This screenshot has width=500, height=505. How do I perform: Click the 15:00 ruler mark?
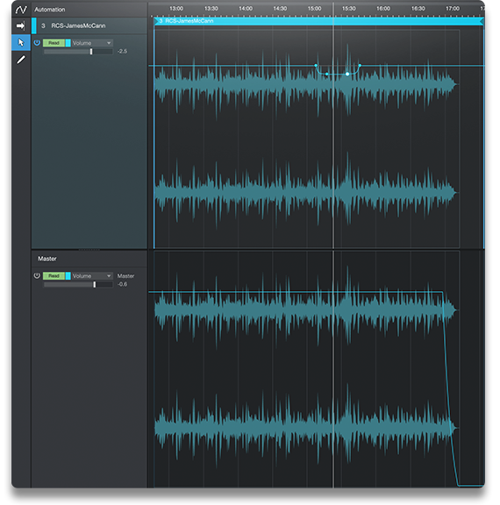314,9
